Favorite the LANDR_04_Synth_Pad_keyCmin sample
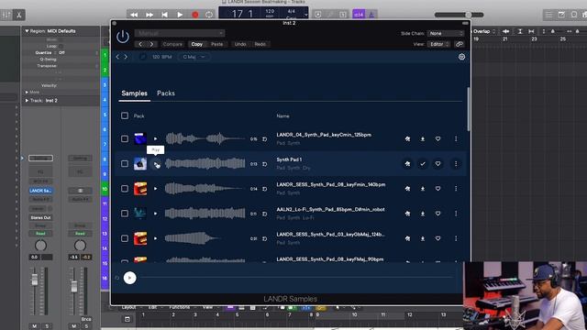The height and width of the screenshot is (330, 587). [437, 138]
